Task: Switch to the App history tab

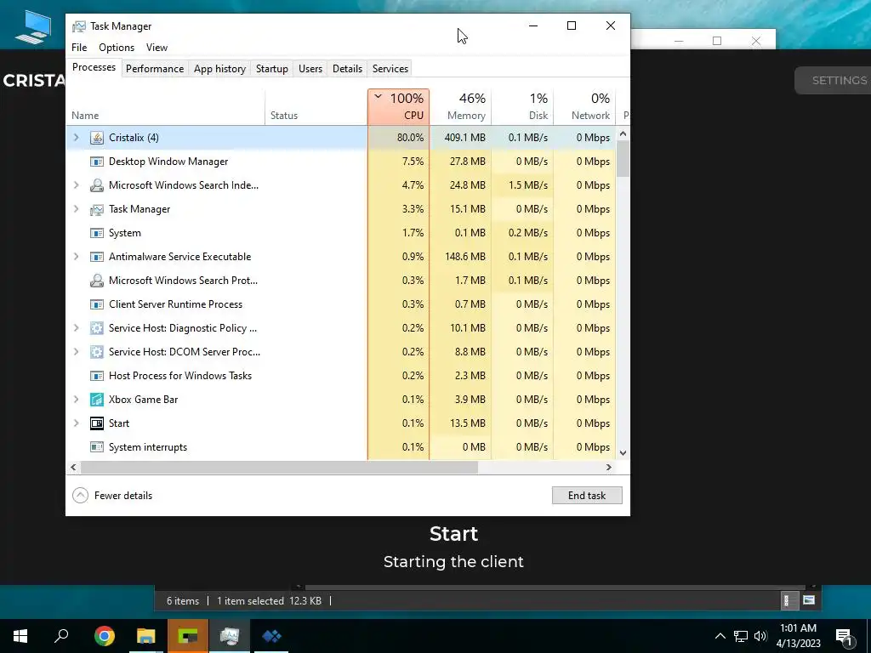Action: click(219, 69)
